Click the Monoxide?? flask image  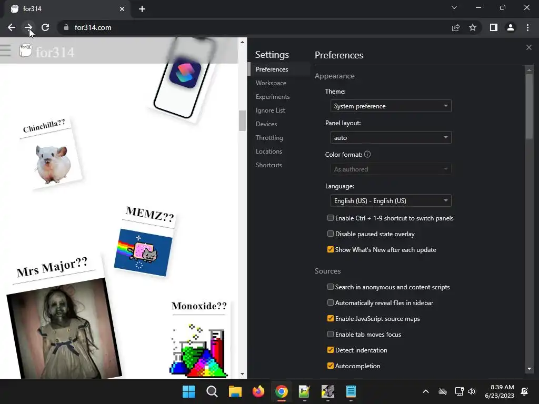198,350
